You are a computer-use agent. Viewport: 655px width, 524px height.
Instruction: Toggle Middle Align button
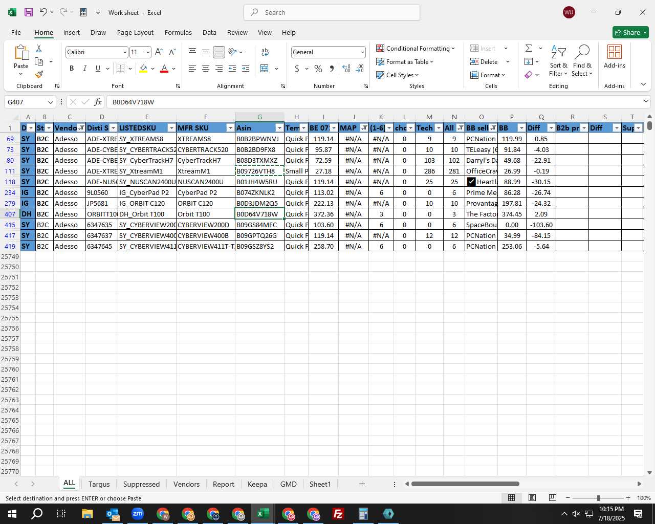point(205,52)
